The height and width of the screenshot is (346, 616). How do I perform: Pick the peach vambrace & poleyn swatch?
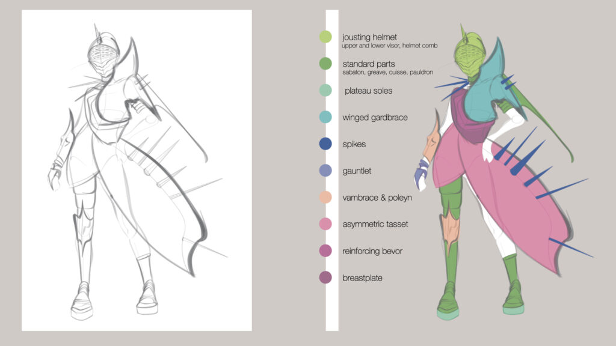pyautogui.click(x=325, y=198)
